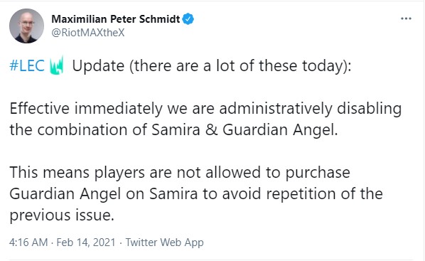Click the Feb 14, 2021 date
The image size is (425, 261).
click(86, 243)
